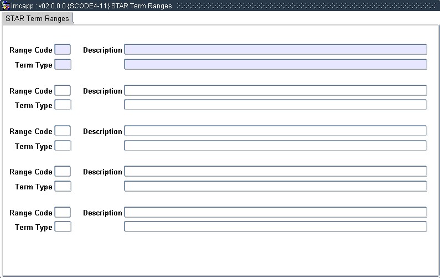Click the imcapp window icon in title bar
440x278 pixels.
tap(6, 6)
